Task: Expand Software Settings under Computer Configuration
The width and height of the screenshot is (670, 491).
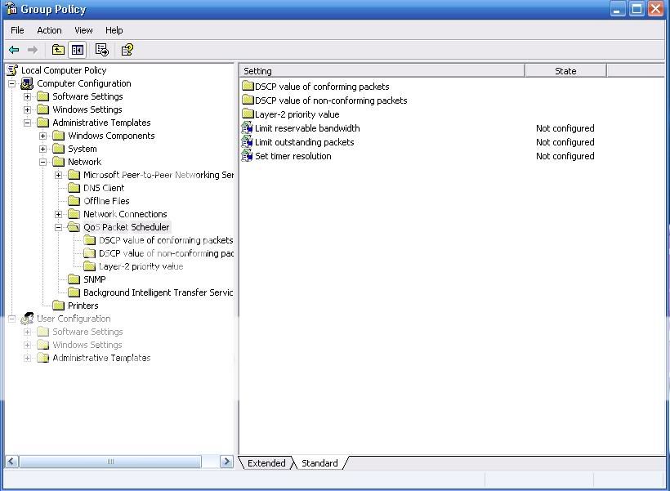Action: tap(27, 96)
